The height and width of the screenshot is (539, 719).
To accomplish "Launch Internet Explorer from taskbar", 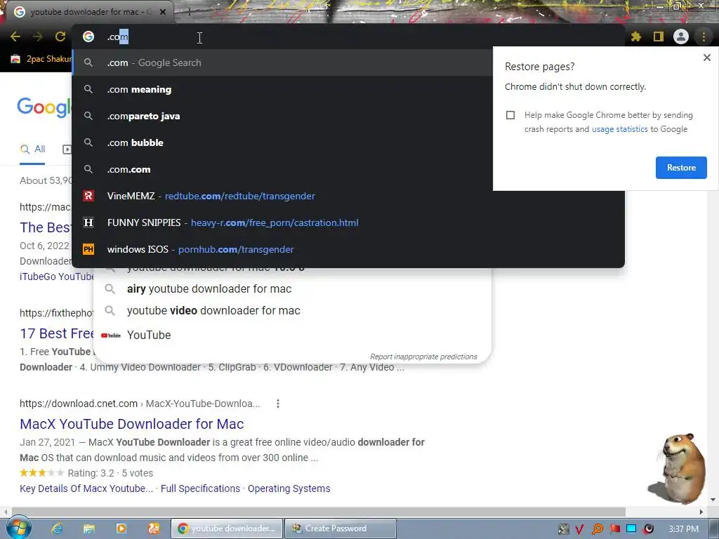I will click(57, 528).
